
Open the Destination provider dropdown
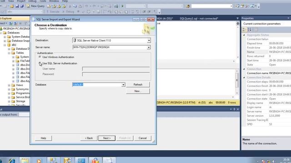click(x=149, y=40)
